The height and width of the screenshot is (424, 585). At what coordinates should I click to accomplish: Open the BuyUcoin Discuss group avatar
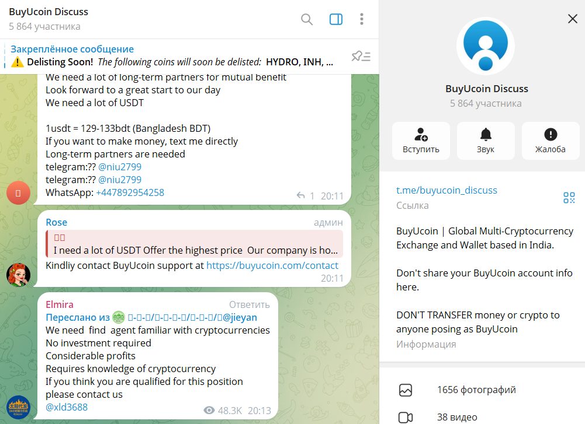486,46
